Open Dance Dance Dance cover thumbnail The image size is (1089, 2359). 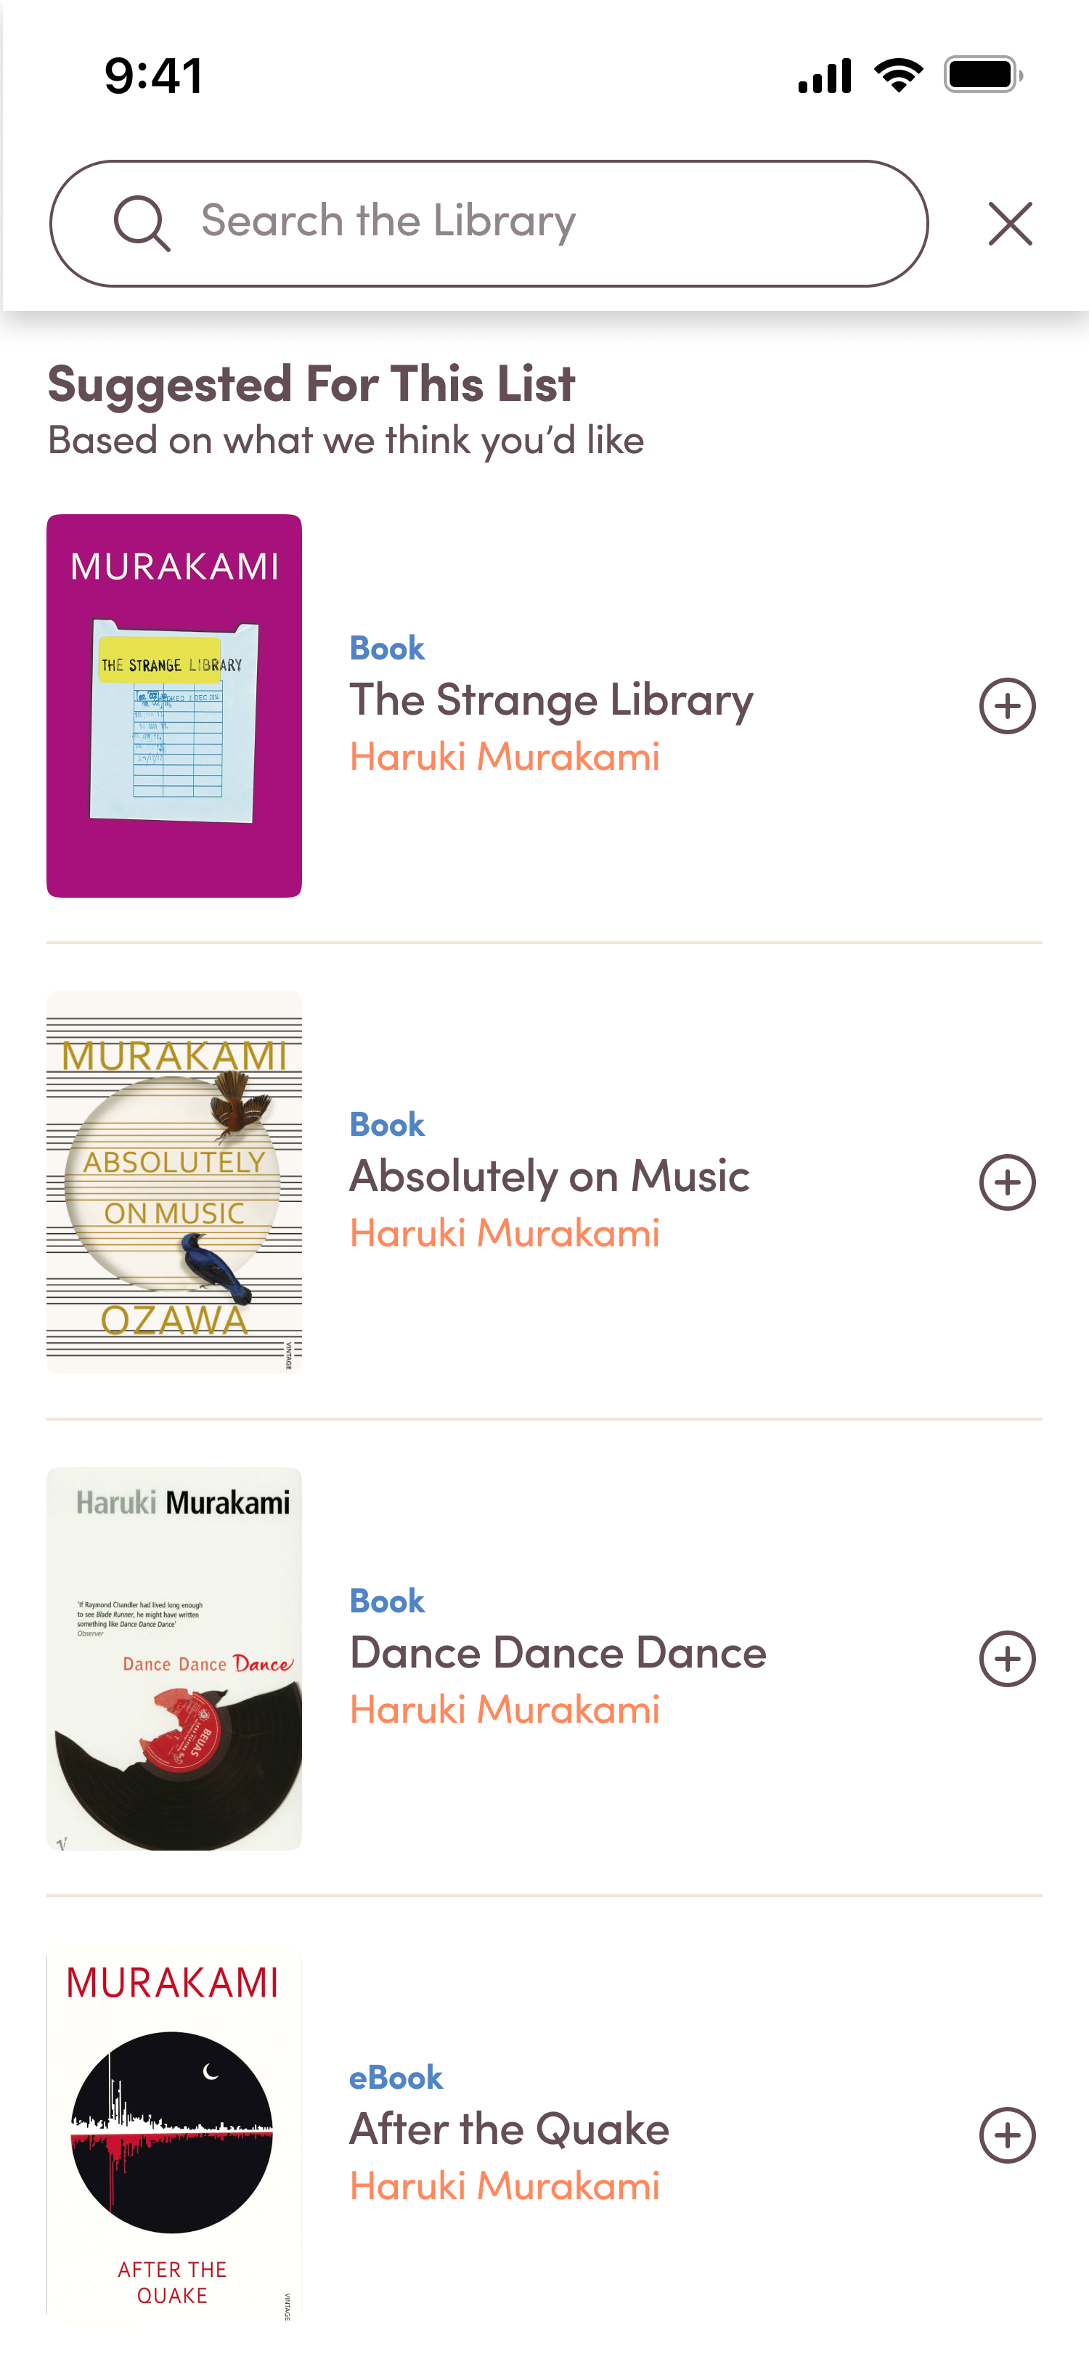tap(174, 1657)
